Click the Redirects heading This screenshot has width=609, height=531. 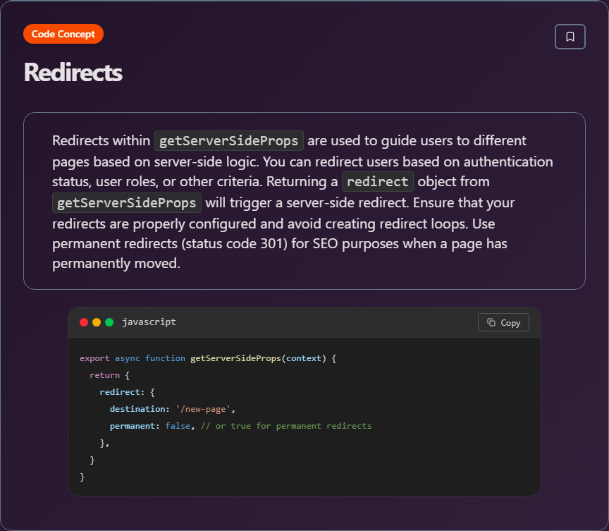coord(73,73)
